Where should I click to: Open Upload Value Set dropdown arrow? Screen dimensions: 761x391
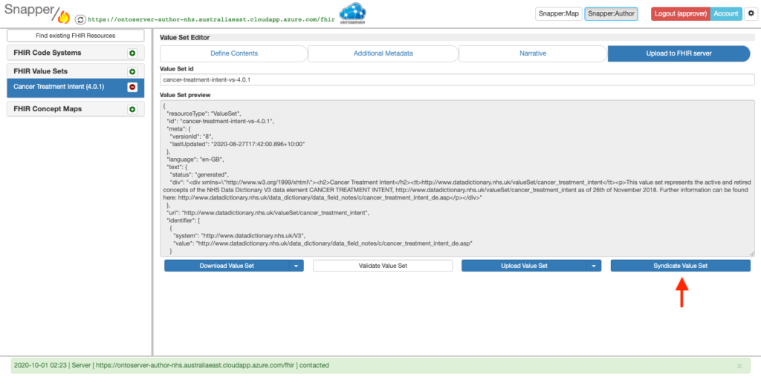coord(593,266)
